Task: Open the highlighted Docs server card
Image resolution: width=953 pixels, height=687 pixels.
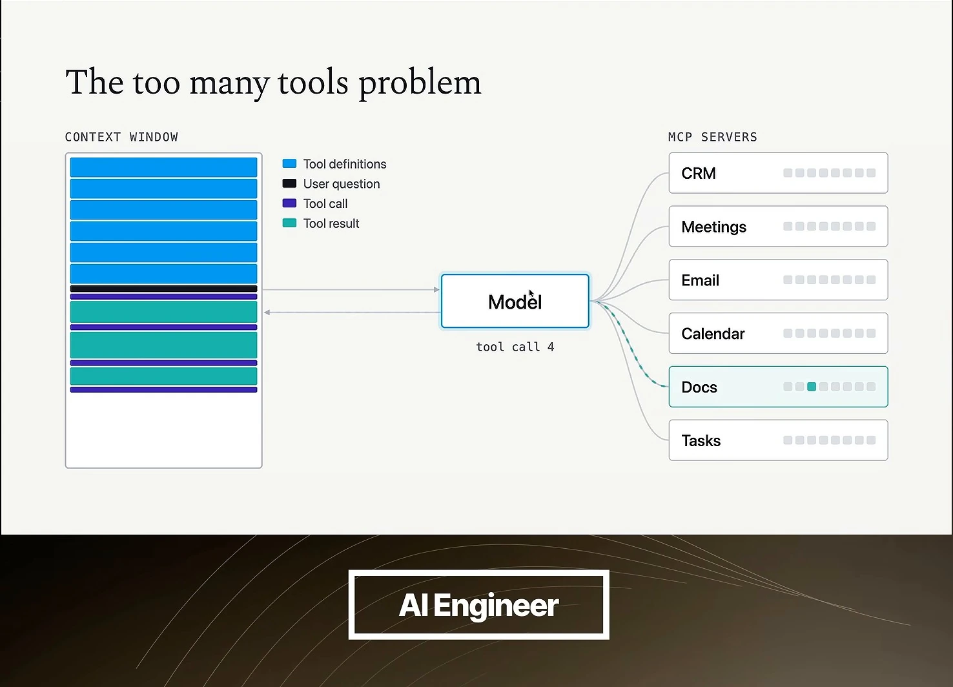Action: tap(778, 387)
